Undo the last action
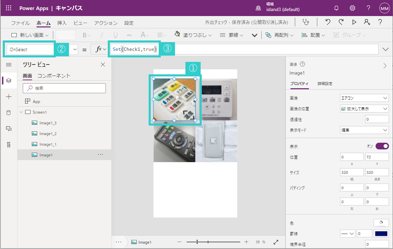Viewport: 393px width, 249px height. point(327,22)
